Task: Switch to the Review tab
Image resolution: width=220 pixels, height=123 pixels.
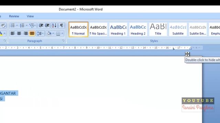Action: click(14, 16)
